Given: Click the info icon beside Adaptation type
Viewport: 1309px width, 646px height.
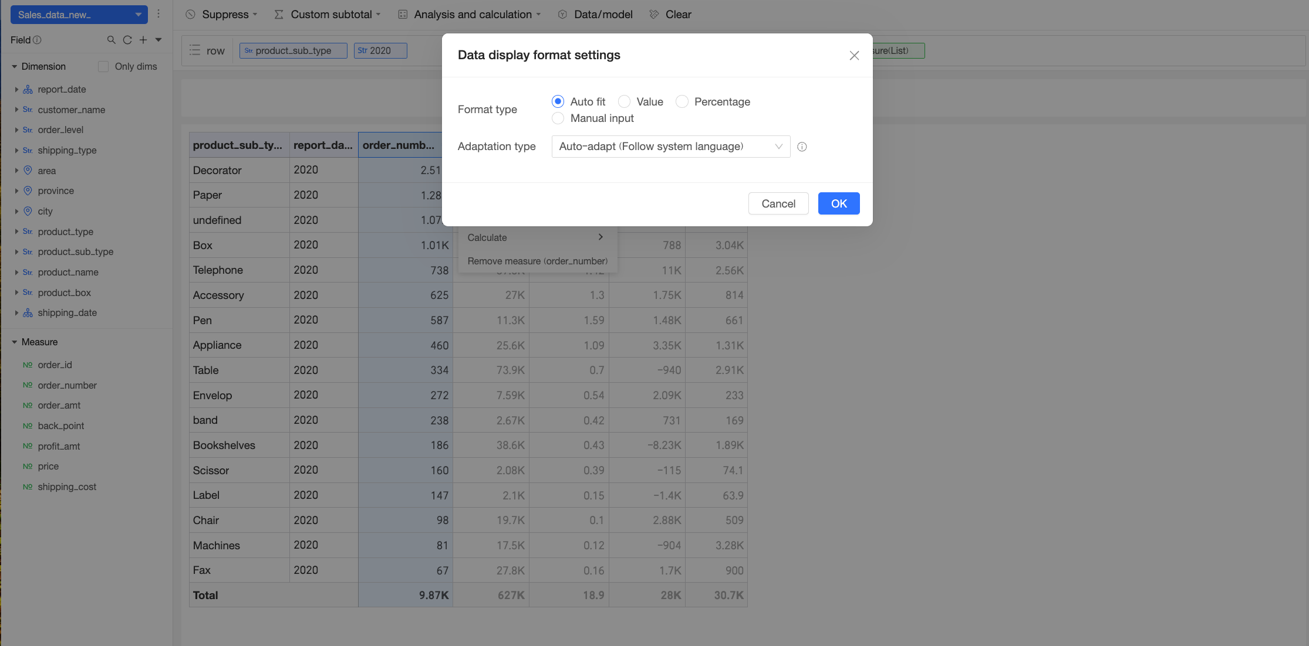Looking at the screenshot, I should click(x=802, y=147).
